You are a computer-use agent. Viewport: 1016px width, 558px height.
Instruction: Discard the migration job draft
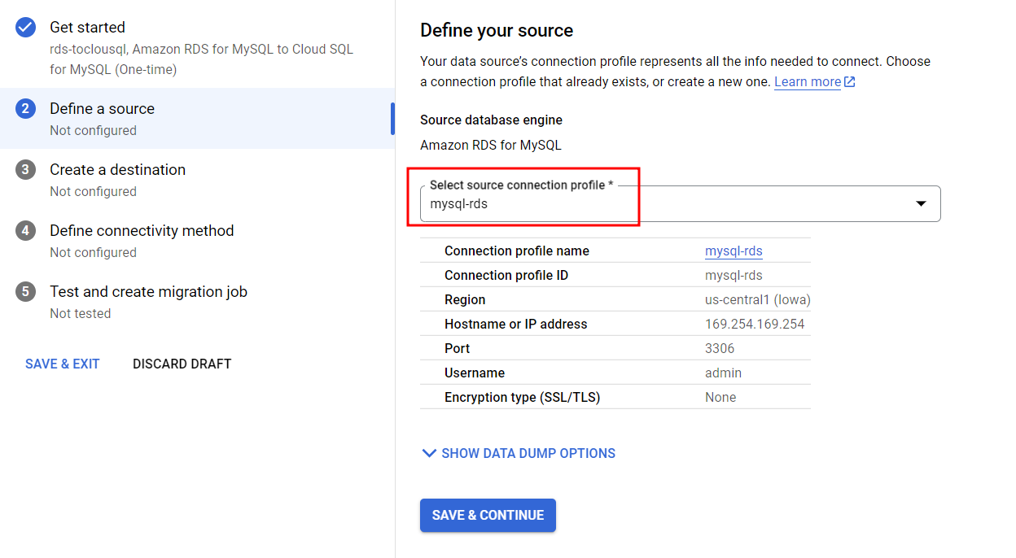click(182, 364)
